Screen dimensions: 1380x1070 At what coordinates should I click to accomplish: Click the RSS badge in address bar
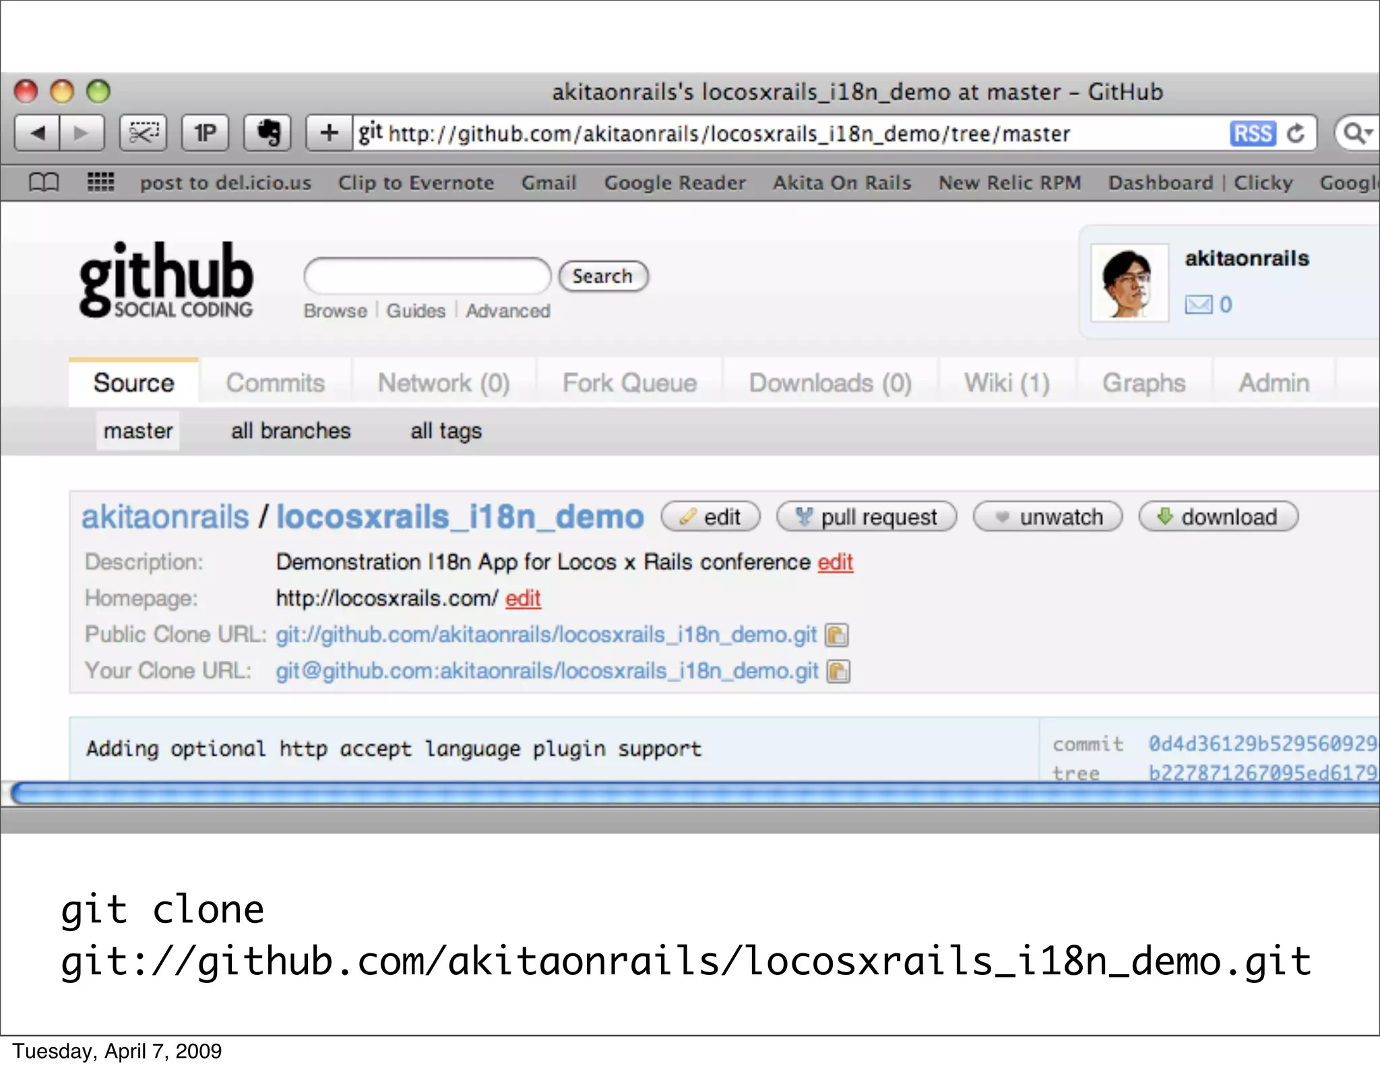click(x=1252, y=133)
